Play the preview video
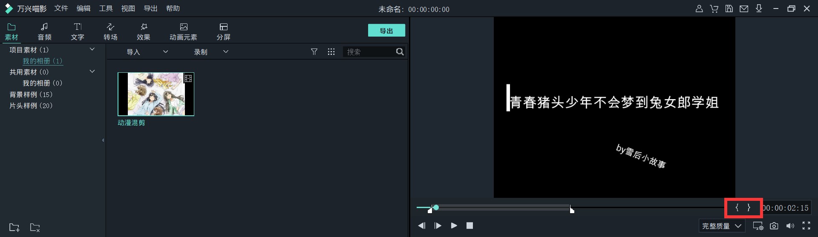Image resolution: width=818 pixels, height=237 pixels. 454,226
